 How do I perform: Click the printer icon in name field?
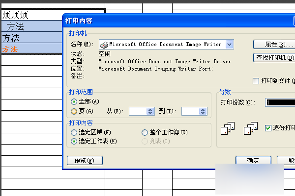click(104, 45)
